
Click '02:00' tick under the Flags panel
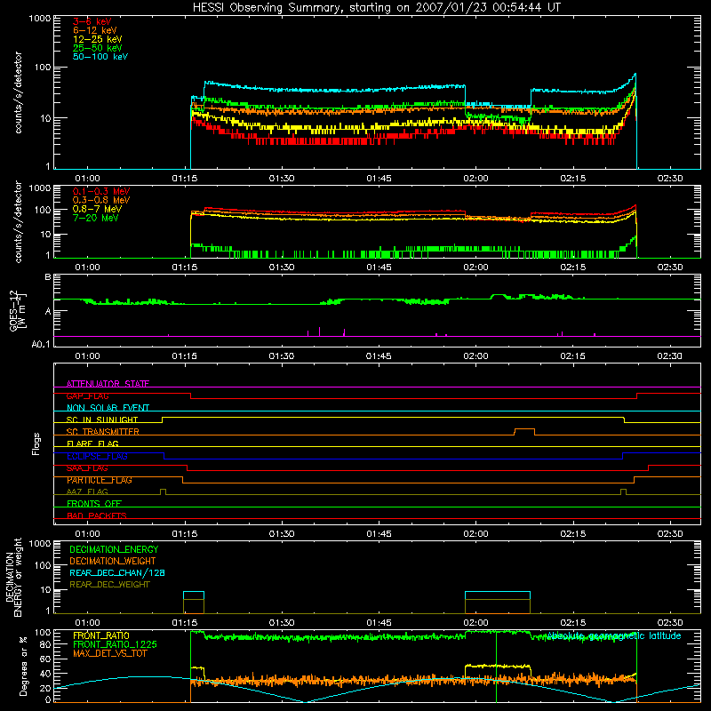475,534
